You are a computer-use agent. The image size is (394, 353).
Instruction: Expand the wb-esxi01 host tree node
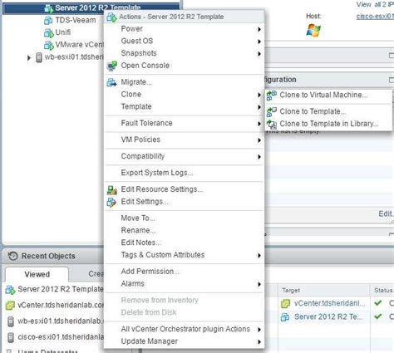[29, 58]
